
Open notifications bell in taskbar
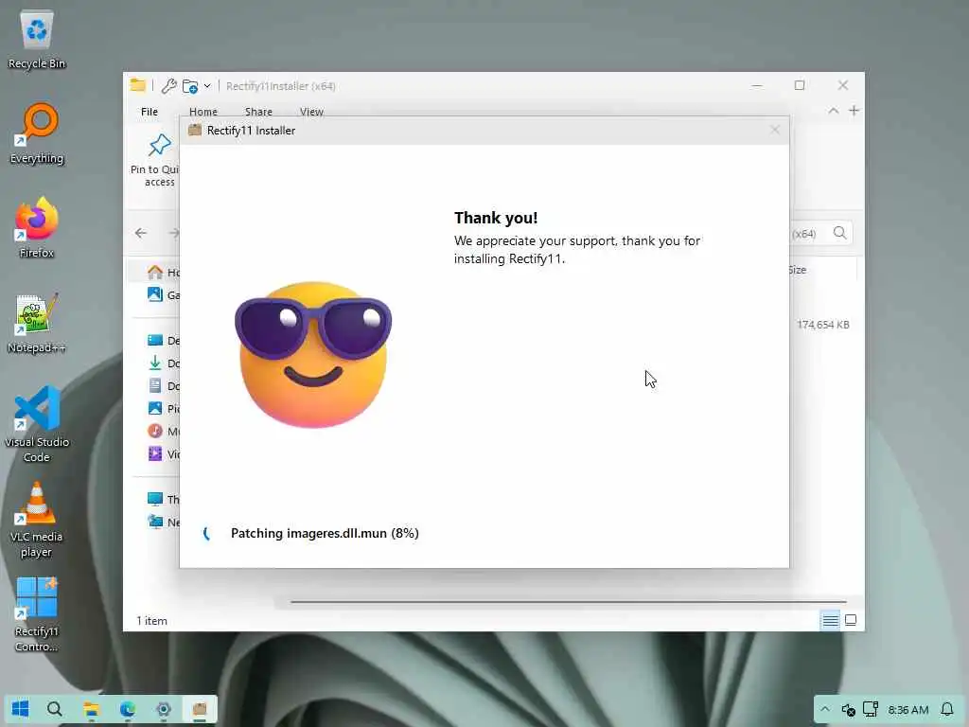pyautogui.click(x=946, y=709)
